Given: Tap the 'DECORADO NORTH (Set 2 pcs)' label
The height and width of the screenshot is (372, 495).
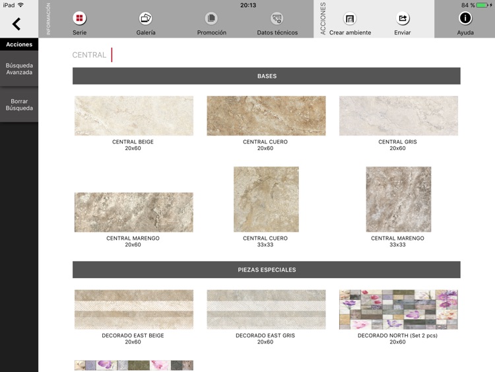Looking at the screenshot, I should click(397, 336).
